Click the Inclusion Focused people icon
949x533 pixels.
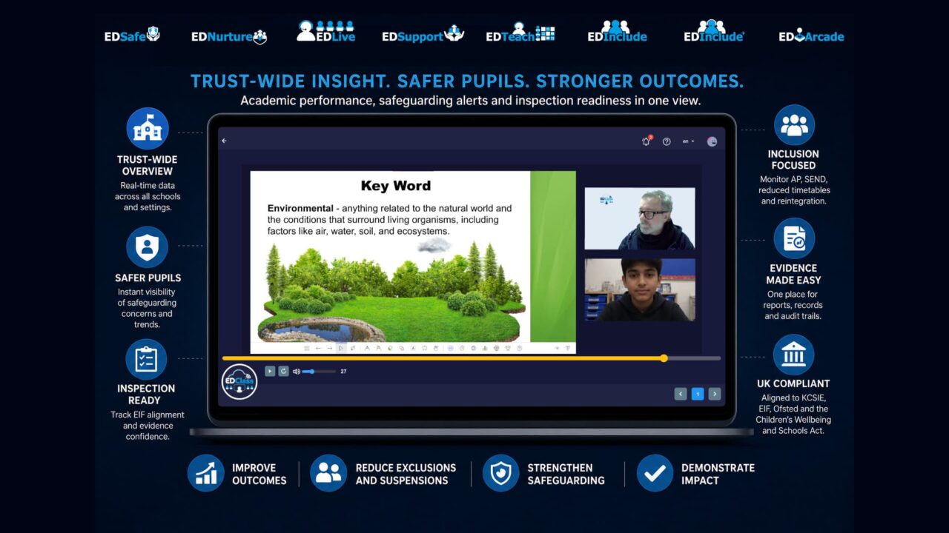(794, 125)
